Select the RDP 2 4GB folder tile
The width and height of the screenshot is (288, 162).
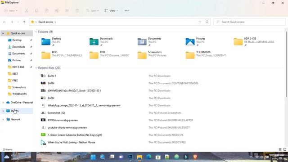[x=254, y=42]
